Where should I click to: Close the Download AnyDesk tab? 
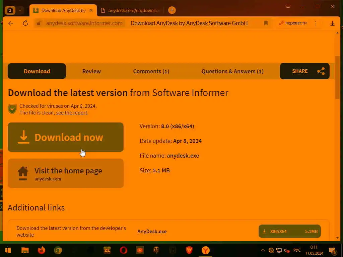[91, 10]
